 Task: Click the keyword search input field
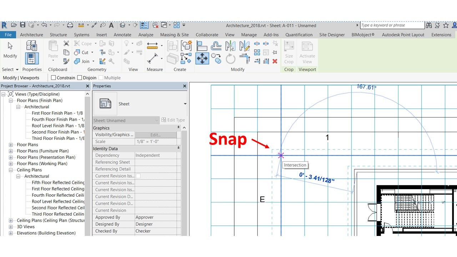pos(392,25)
